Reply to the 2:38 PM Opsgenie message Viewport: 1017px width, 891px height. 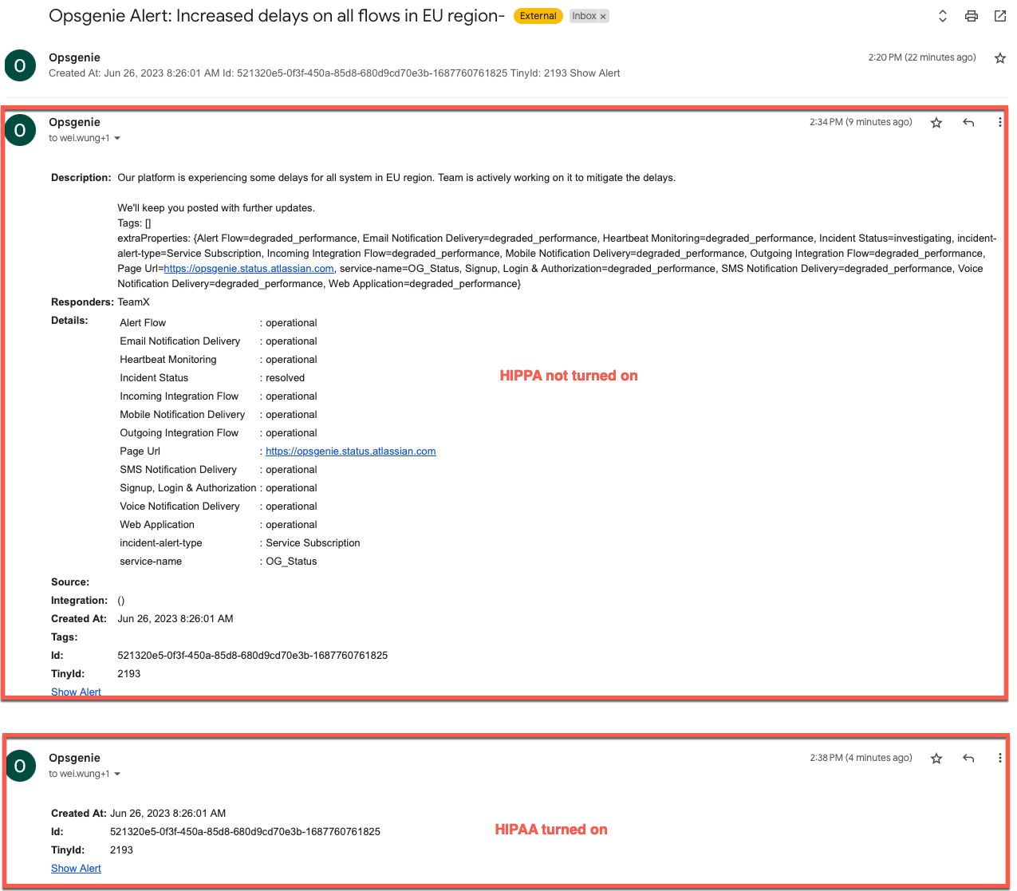968,758
